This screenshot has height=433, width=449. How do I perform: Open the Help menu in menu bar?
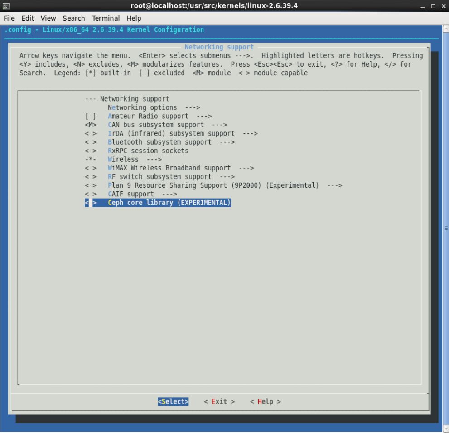point(134,18)
